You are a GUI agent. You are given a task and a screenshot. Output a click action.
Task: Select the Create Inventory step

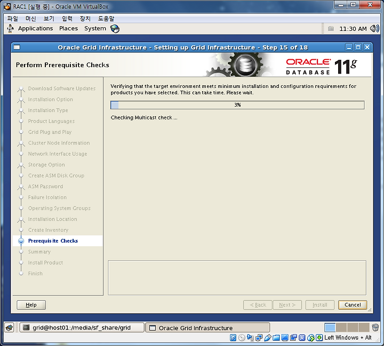click(x=48, y=230)
